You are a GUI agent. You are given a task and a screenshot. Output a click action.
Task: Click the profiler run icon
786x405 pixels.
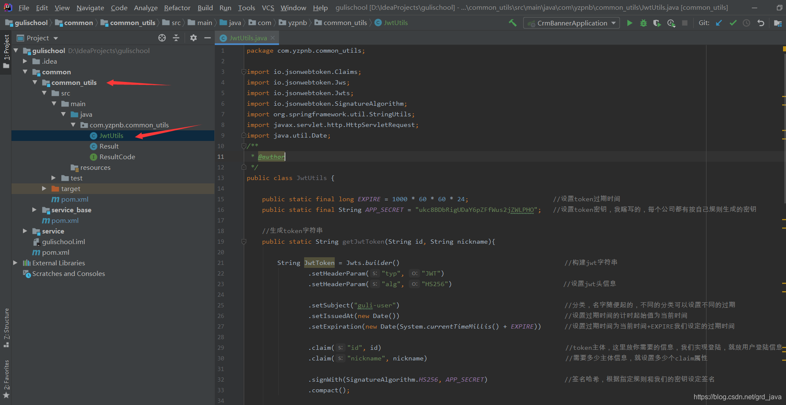(671, 23)
